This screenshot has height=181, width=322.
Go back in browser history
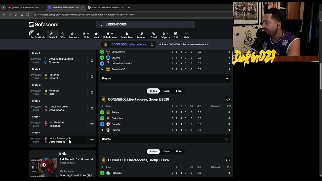(x=4, y=15)
